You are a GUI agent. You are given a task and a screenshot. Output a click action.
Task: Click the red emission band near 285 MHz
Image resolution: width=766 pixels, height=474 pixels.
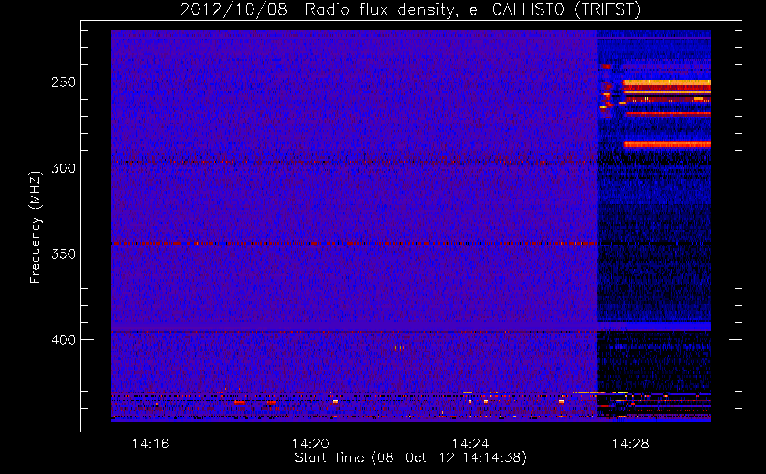[668, 144]
